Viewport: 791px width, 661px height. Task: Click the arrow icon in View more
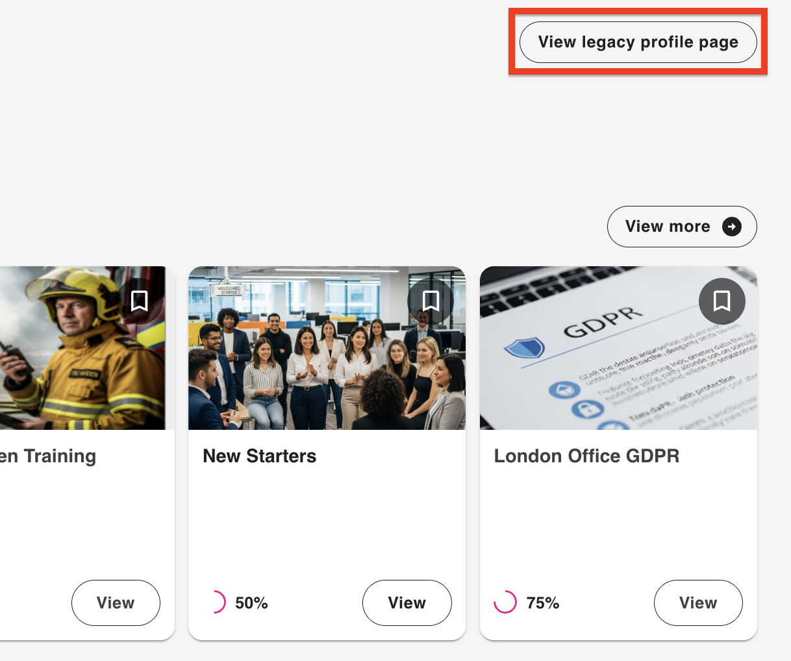732,227
